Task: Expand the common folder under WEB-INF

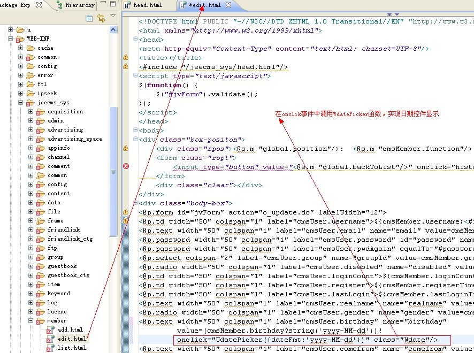Action: pos(20,57)
